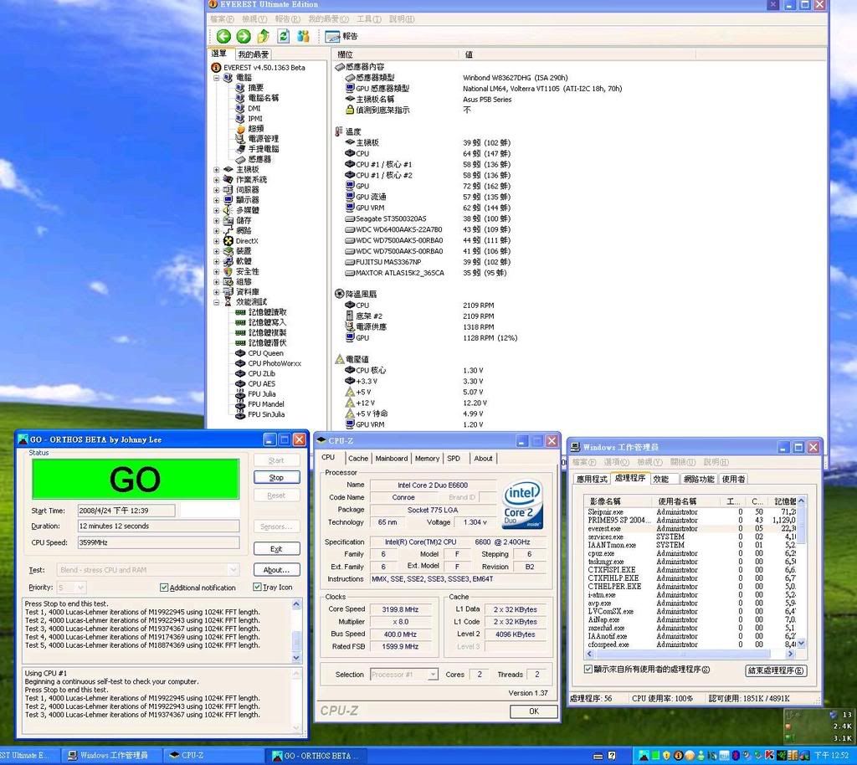
Task: Click OK button in CPU-Z
Action: (534, 711)
